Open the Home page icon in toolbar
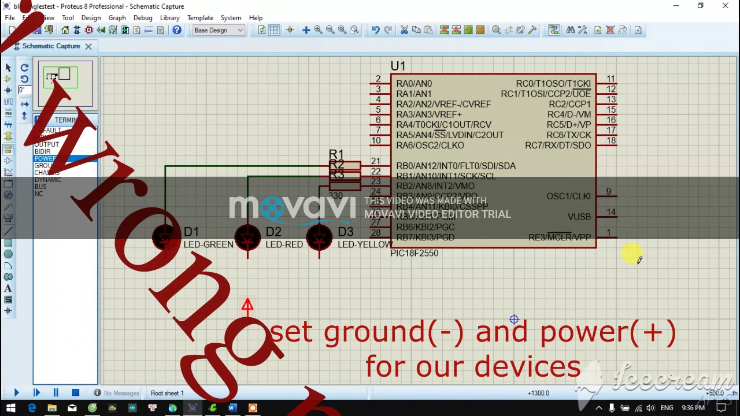Viewport: 740px width, 416px height. point(65,30)
